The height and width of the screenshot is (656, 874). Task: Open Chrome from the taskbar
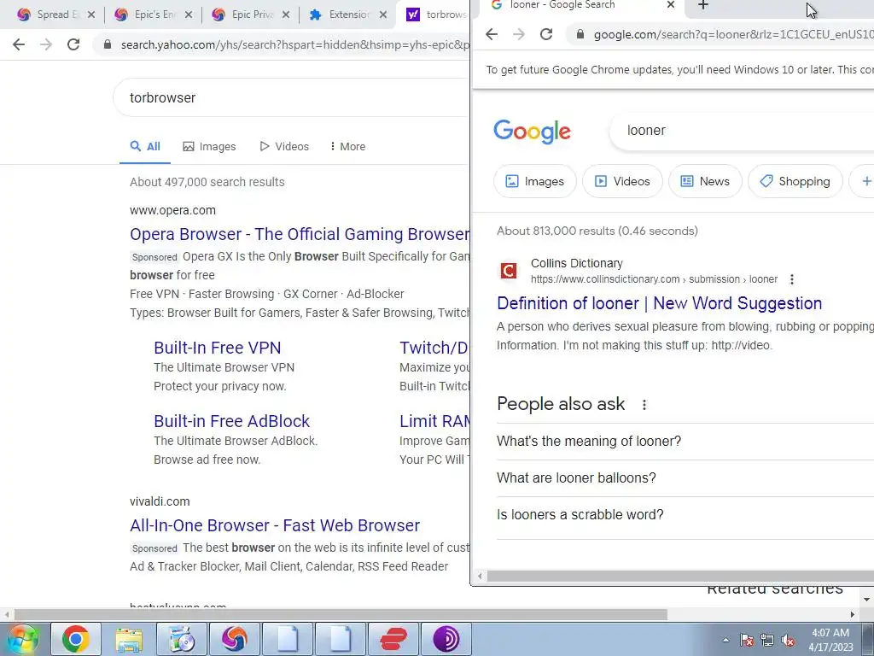[76, 639]
